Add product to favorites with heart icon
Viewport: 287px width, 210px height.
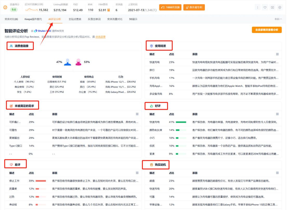coord(265,8)
